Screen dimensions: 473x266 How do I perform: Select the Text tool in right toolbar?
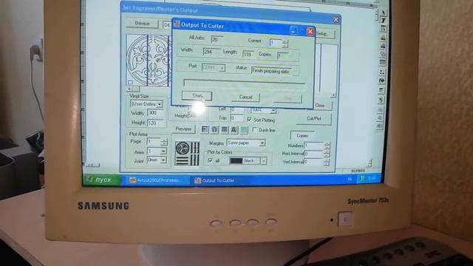(x=383, y=21)
